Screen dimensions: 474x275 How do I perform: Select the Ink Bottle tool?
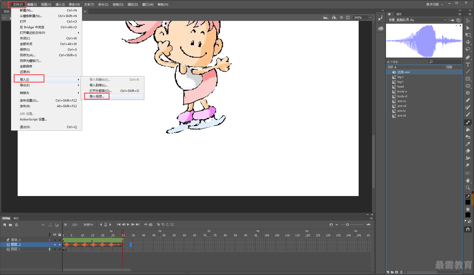[x=468, y=137]
